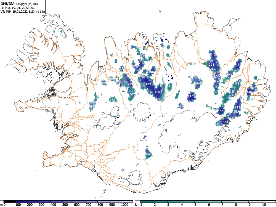The image size is (276, 207).
Task: Click the visibility value 454 on the map
Action: click(x=238, y=83)
